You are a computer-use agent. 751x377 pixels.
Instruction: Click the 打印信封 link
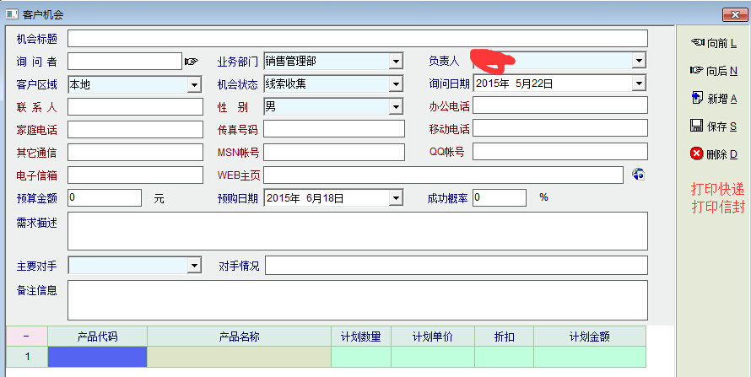click(x=717, y=207)
